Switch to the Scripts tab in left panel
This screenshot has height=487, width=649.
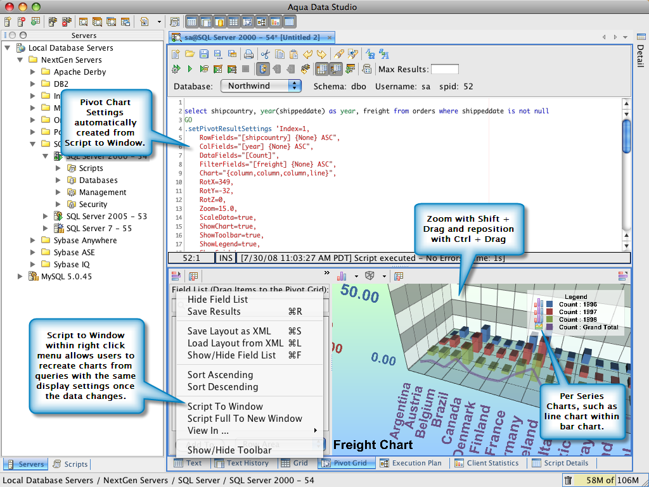71,464
